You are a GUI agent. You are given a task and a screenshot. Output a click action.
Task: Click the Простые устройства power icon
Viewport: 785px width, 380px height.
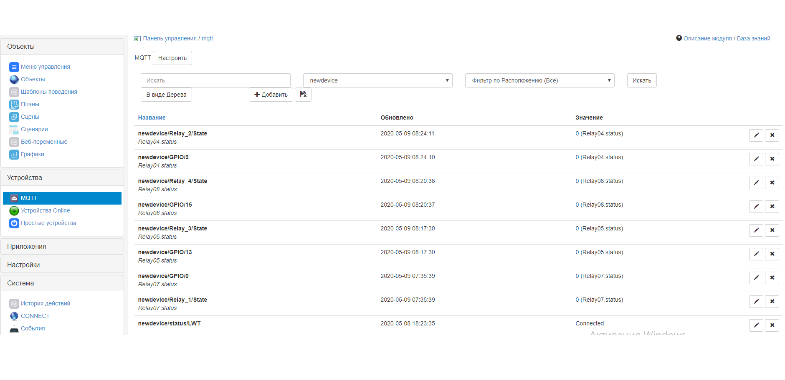click(x=14, y=223)
